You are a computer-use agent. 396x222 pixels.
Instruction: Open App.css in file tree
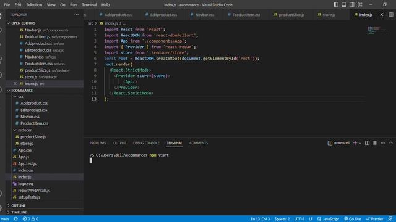pyautogui.click(x=25, y=150)
